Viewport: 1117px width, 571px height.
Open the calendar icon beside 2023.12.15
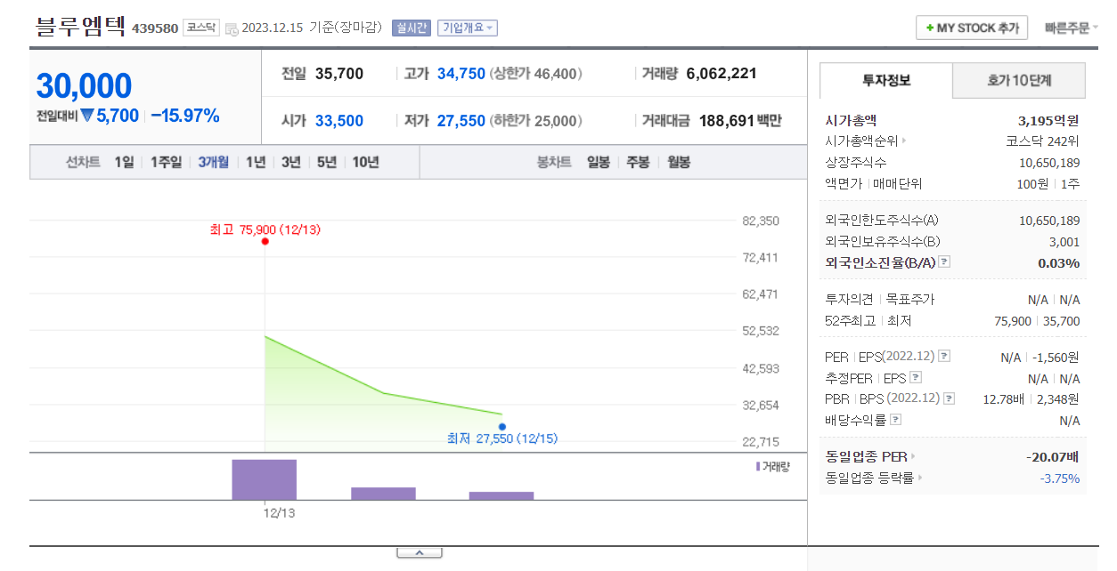[x=232, y=28]
